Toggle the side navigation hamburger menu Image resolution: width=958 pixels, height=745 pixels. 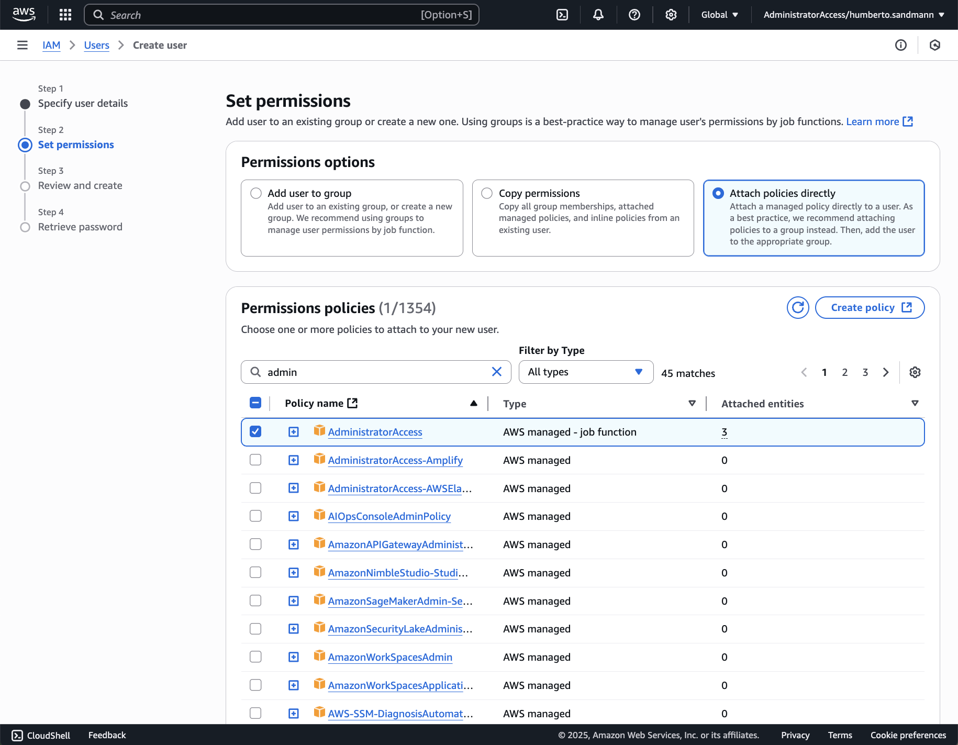pyautogui.click(x=23, y=45)
